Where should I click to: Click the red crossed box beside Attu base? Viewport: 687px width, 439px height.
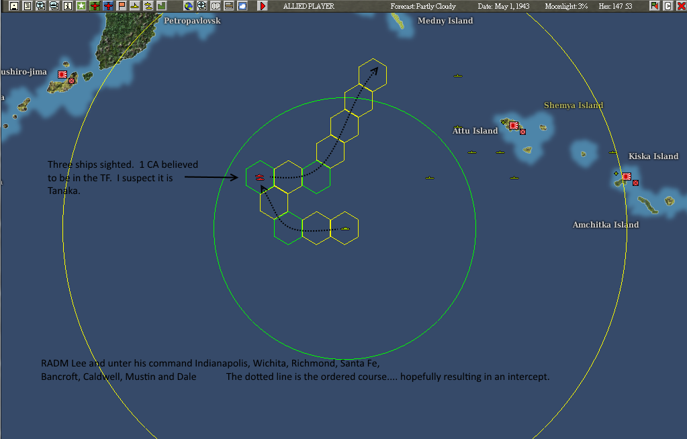coord(522,132)
